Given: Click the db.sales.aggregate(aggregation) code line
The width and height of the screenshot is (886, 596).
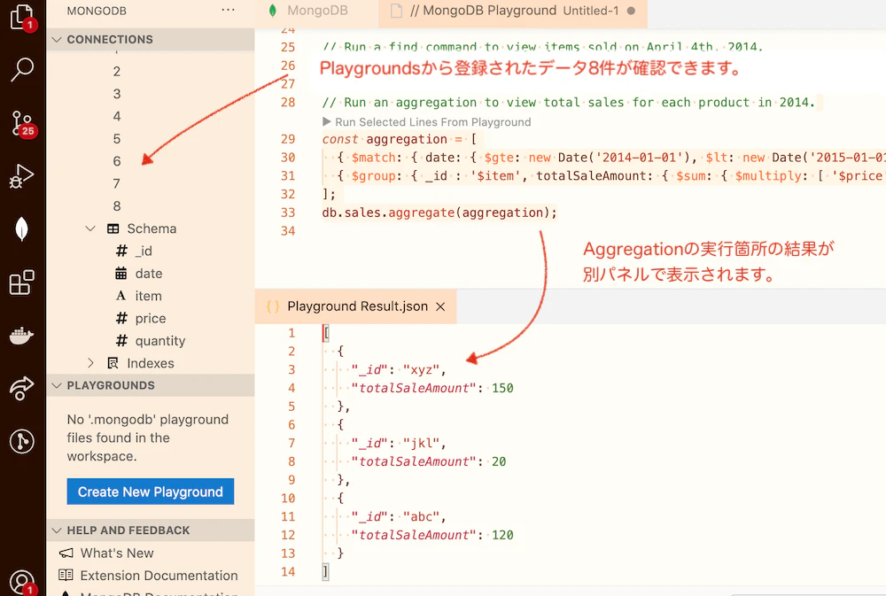Looking at the screenshot, I should tap(439, 213).
